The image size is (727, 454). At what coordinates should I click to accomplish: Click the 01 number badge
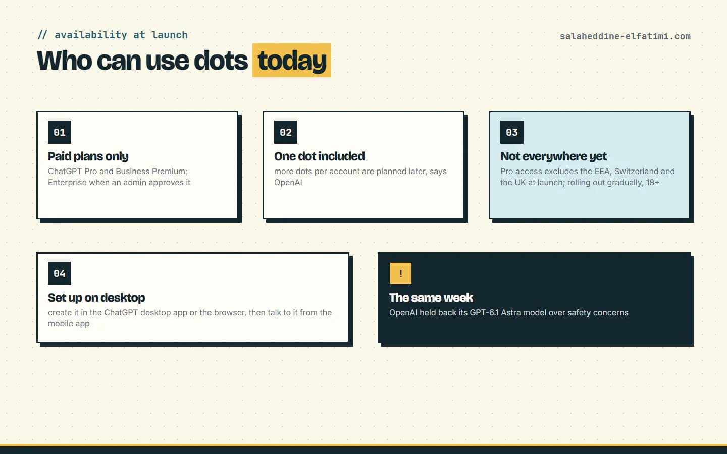click(x=60, y=132)
